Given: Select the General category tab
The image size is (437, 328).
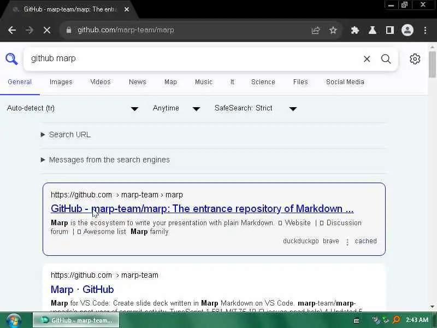Looking at the screenshot, I should (20, 82).
